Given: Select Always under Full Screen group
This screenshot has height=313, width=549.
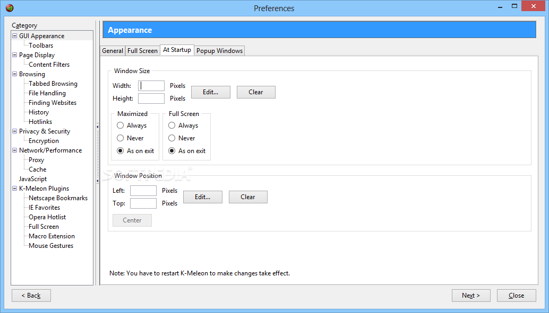Looking at the screenshot, I should click(171, 126).
